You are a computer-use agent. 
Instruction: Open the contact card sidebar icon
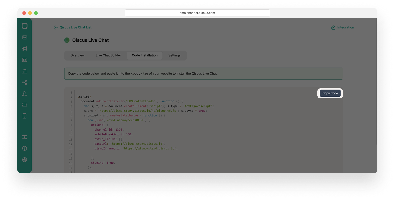[25, 60]
